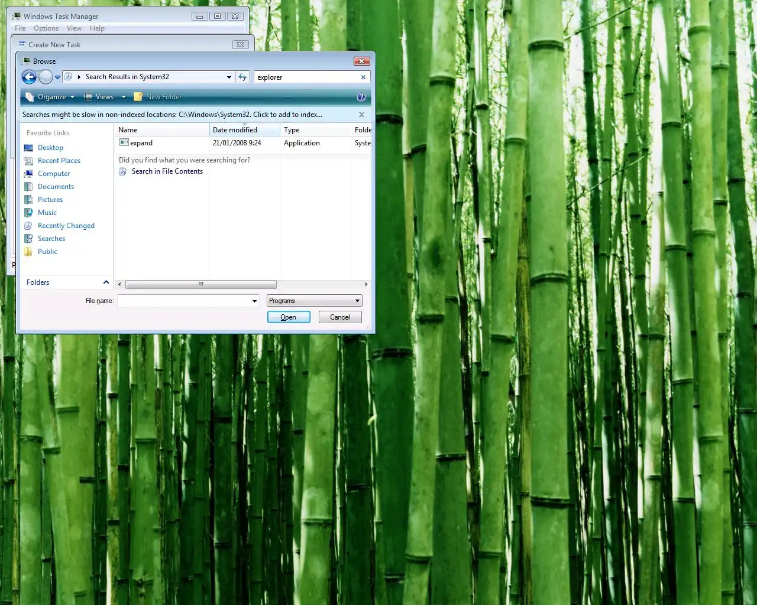
Task: Open the Programs file type dropdown
Action: pos(314,301)
